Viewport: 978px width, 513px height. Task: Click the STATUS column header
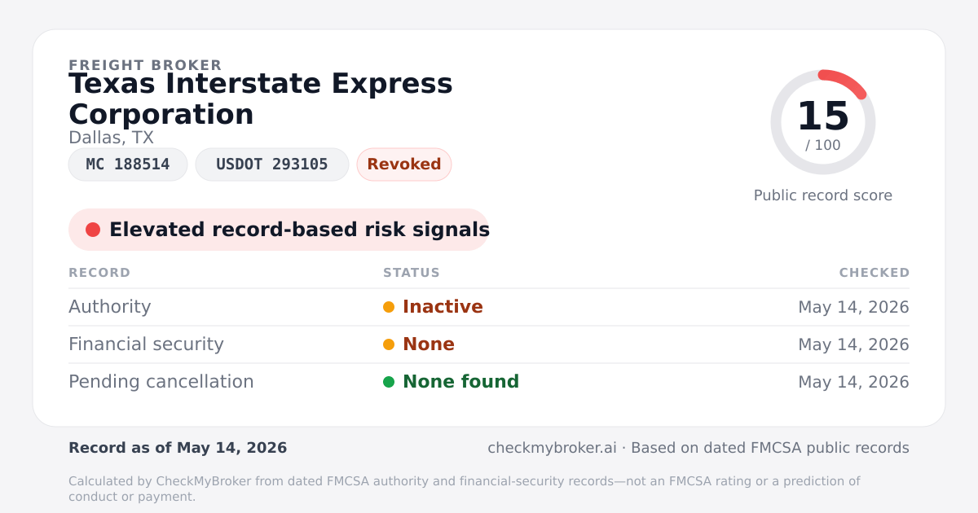point(412,273)
